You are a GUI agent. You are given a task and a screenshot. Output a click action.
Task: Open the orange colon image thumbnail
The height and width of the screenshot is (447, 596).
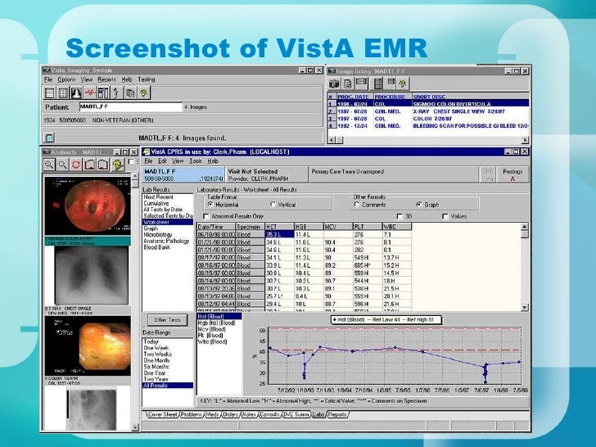[x=88, y=345]
